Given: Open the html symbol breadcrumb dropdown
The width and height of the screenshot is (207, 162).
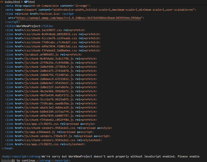Looking at the screenshot, I should pyautogui.click(x=31, y=2).
